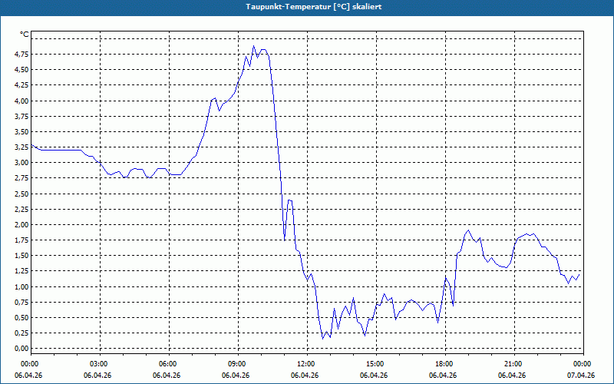Select the 1,75 y-axis label
614x384 pixels.
click(x=21, y=240)
